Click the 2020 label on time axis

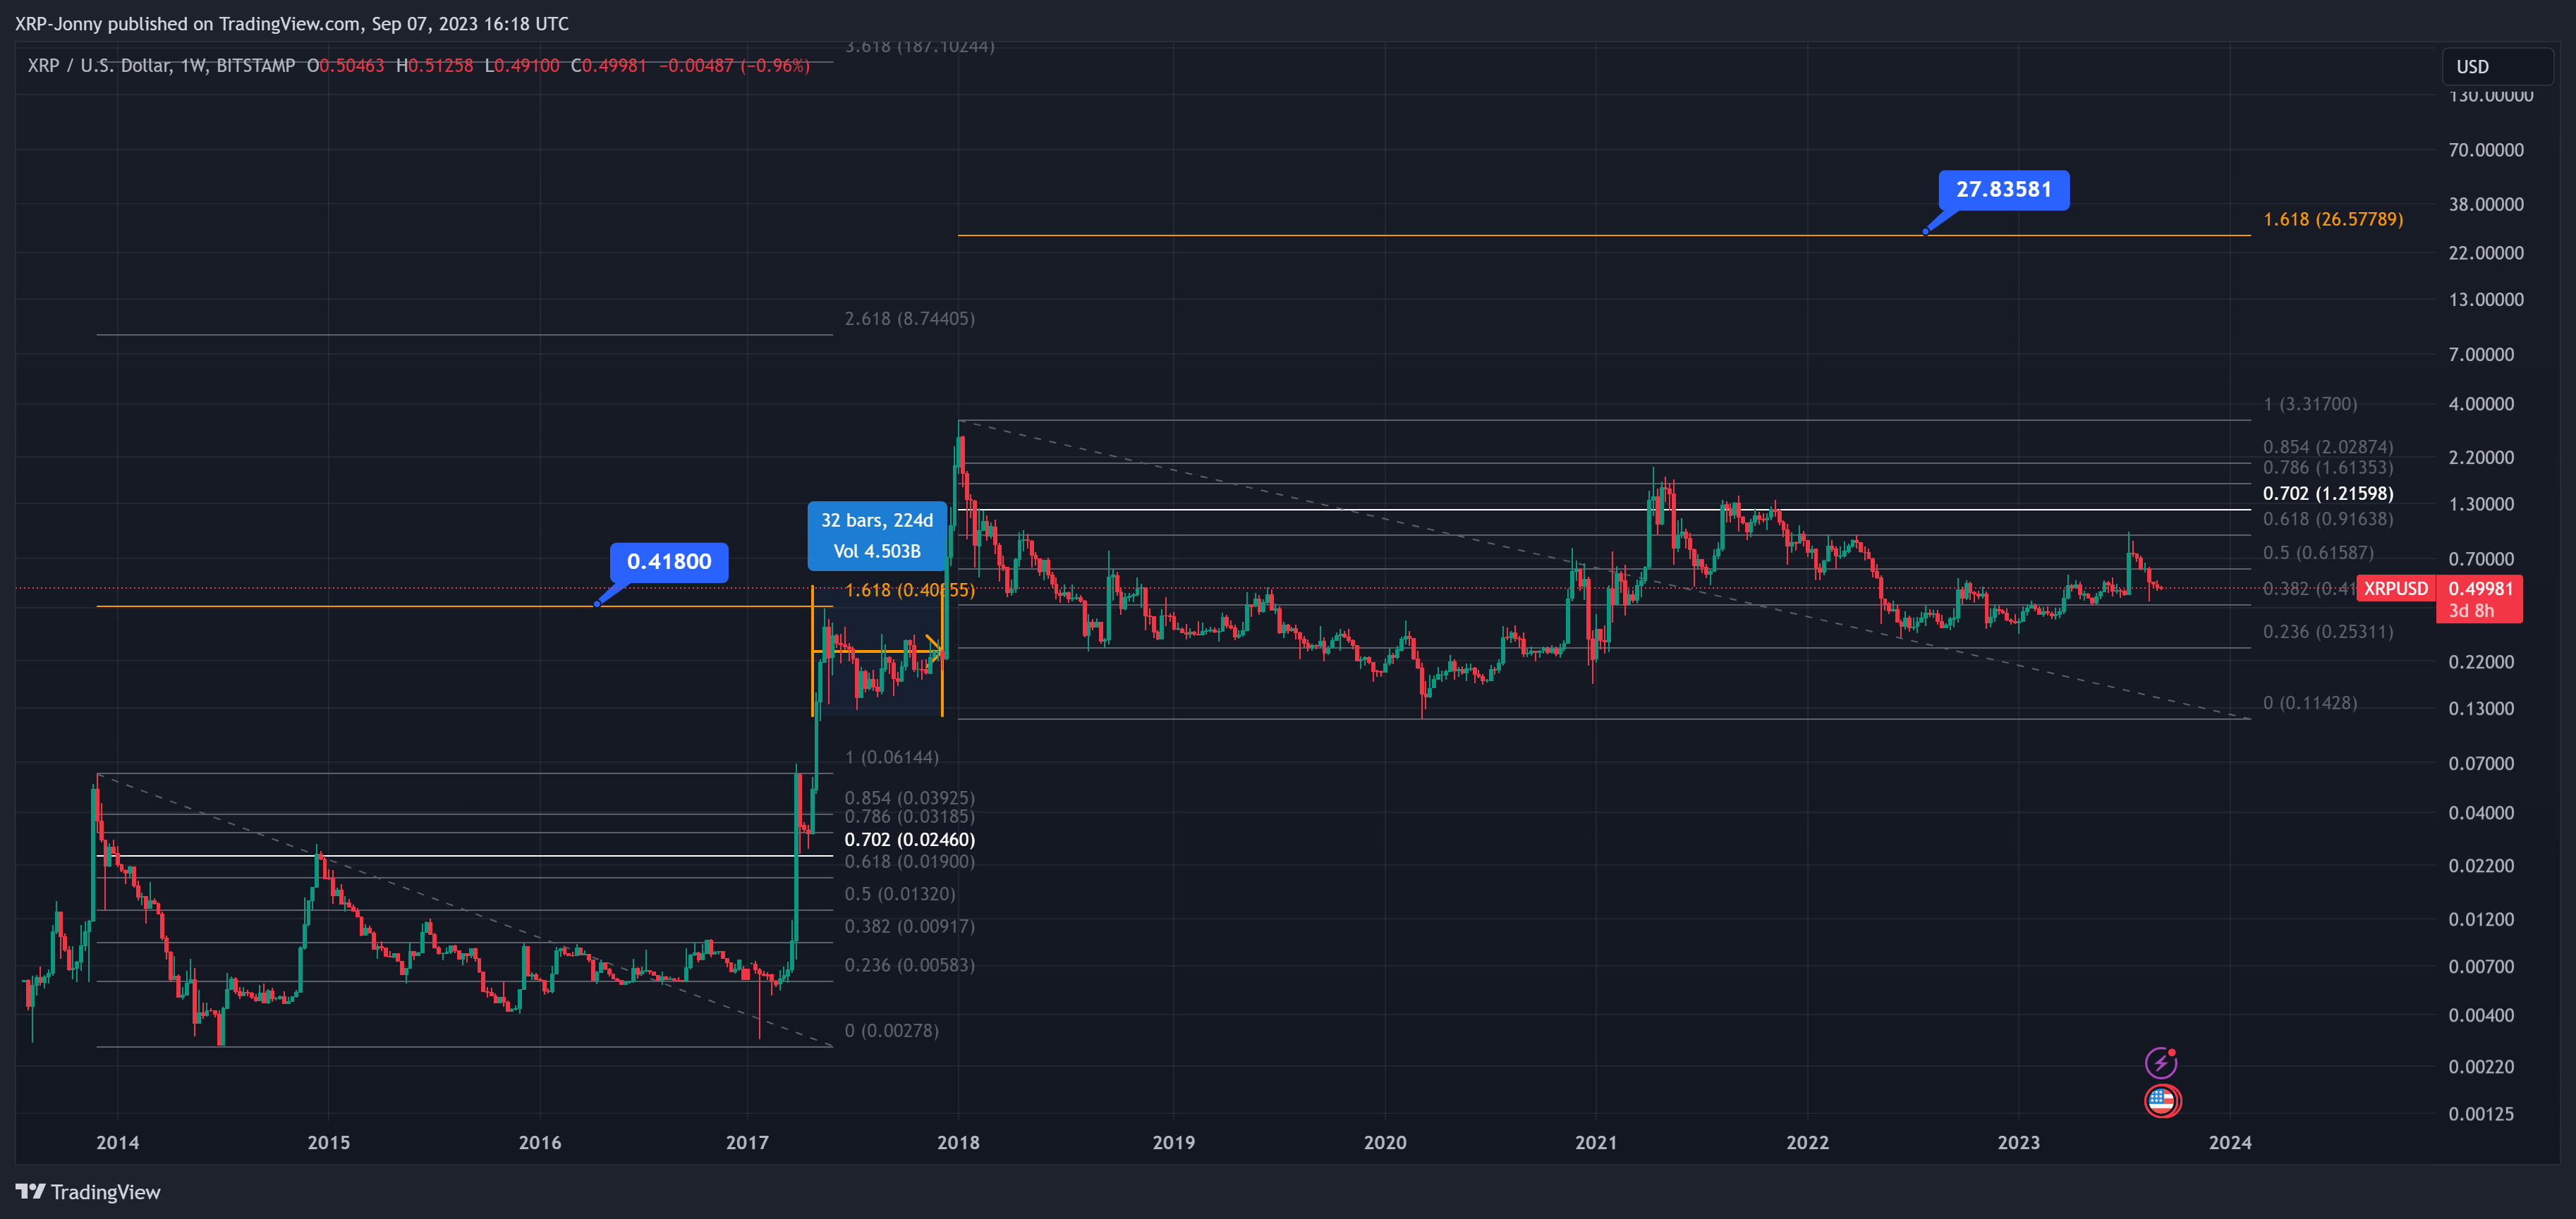coord(1385,1142)
